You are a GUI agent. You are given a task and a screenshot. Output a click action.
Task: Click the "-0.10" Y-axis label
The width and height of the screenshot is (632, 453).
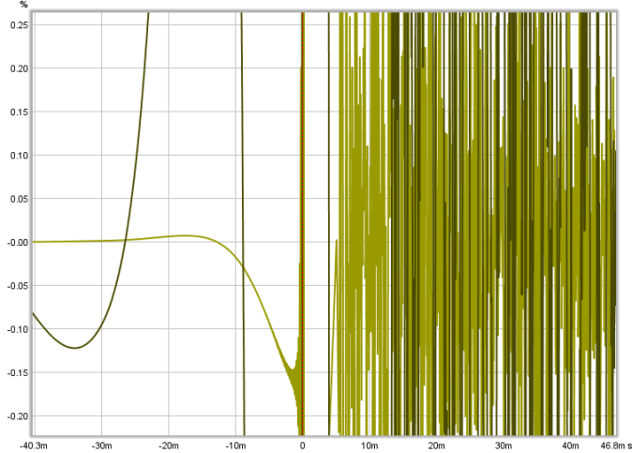[18, 330]
